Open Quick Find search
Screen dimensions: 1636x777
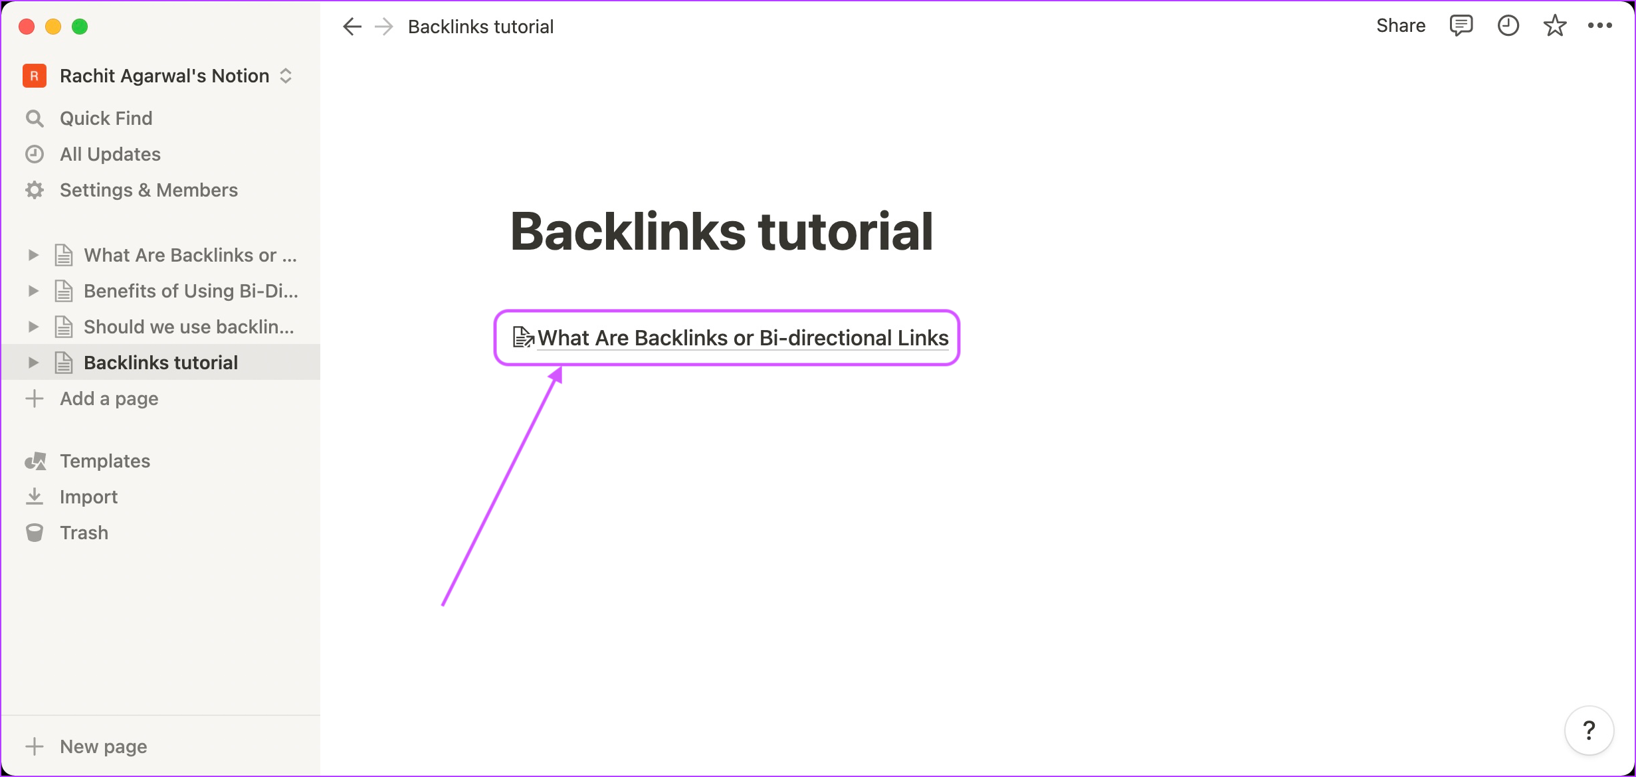(x=106, y=118)
